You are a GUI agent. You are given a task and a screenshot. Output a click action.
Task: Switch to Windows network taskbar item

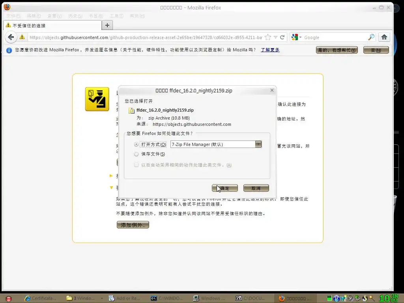[x=209, y=298]
